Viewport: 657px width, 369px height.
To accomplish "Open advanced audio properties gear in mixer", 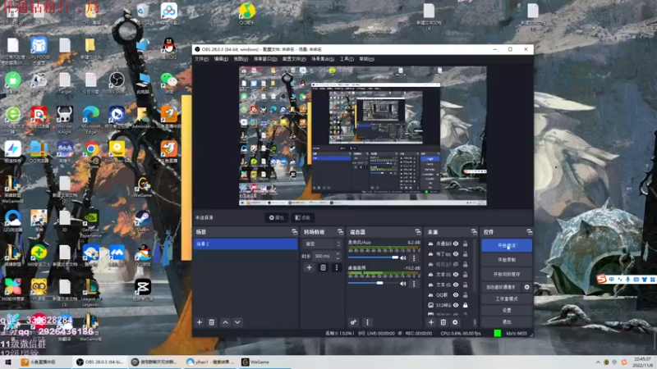I will [x=353, y=322].
